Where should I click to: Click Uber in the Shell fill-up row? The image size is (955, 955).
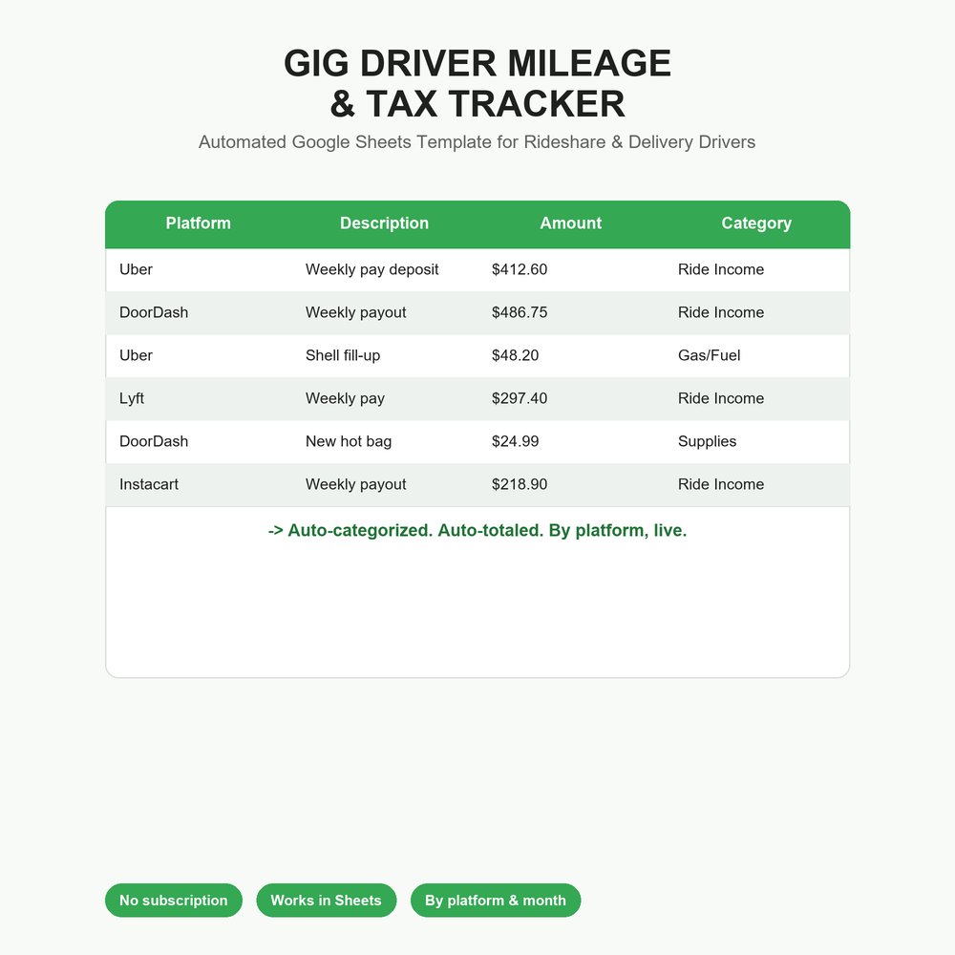pos(136,355)
